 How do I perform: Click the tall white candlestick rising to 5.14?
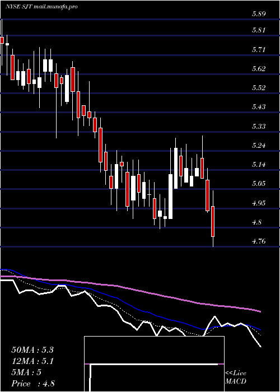point(170,197)
